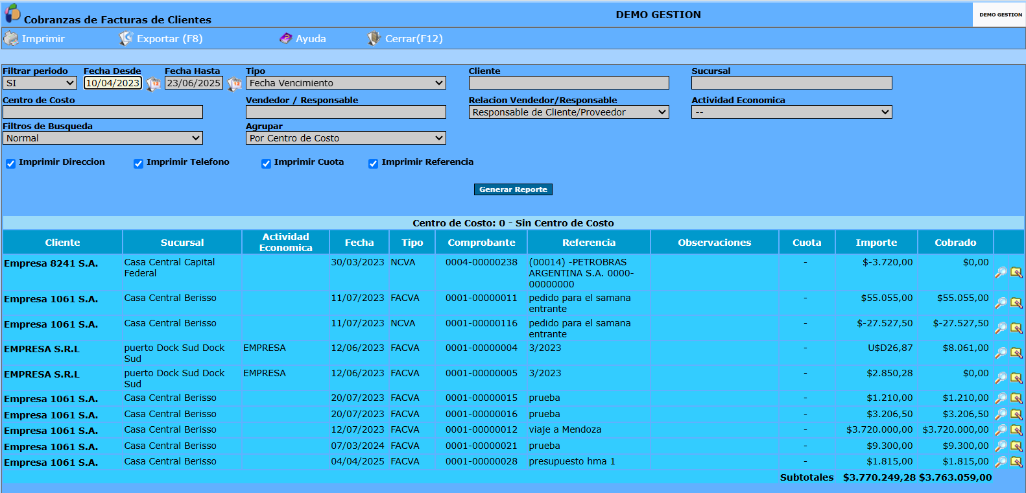Click the amount 'U$D26,87'
1026x493 pixels.
890,348
